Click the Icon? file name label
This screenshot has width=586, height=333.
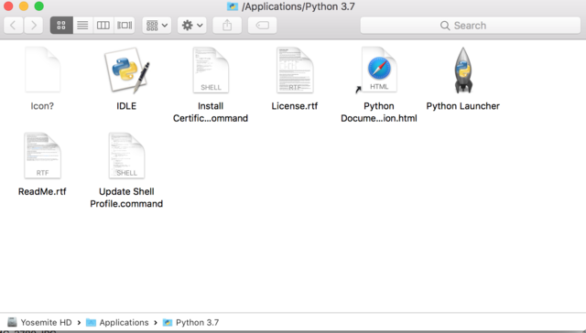[x=42, y=106]
